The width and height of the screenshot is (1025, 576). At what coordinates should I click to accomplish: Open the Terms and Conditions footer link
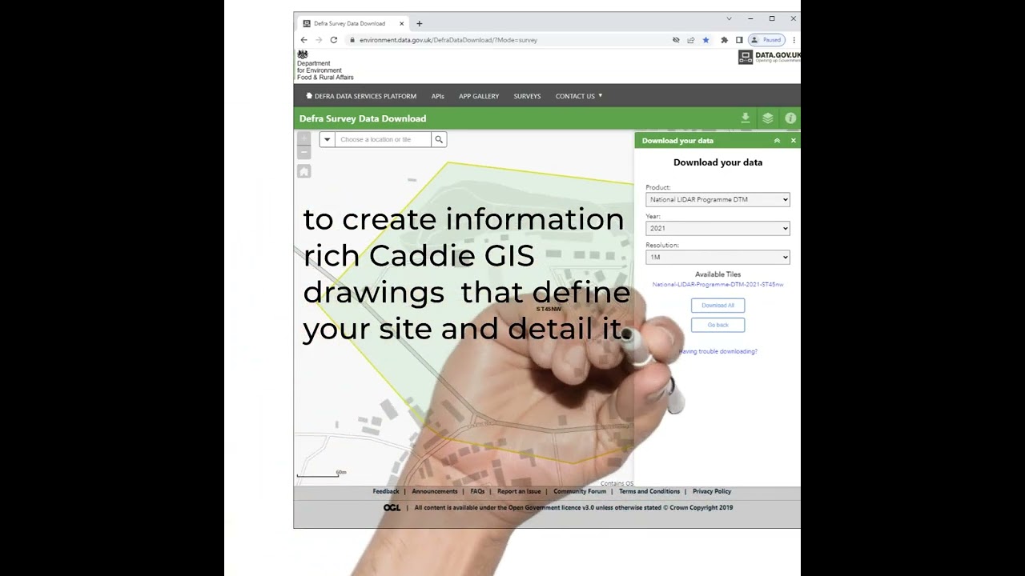(x=649, y=491)
